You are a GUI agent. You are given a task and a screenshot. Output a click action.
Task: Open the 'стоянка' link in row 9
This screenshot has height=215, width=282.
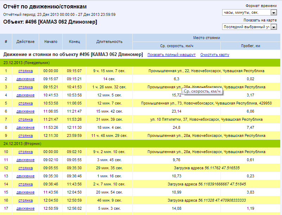25,135
